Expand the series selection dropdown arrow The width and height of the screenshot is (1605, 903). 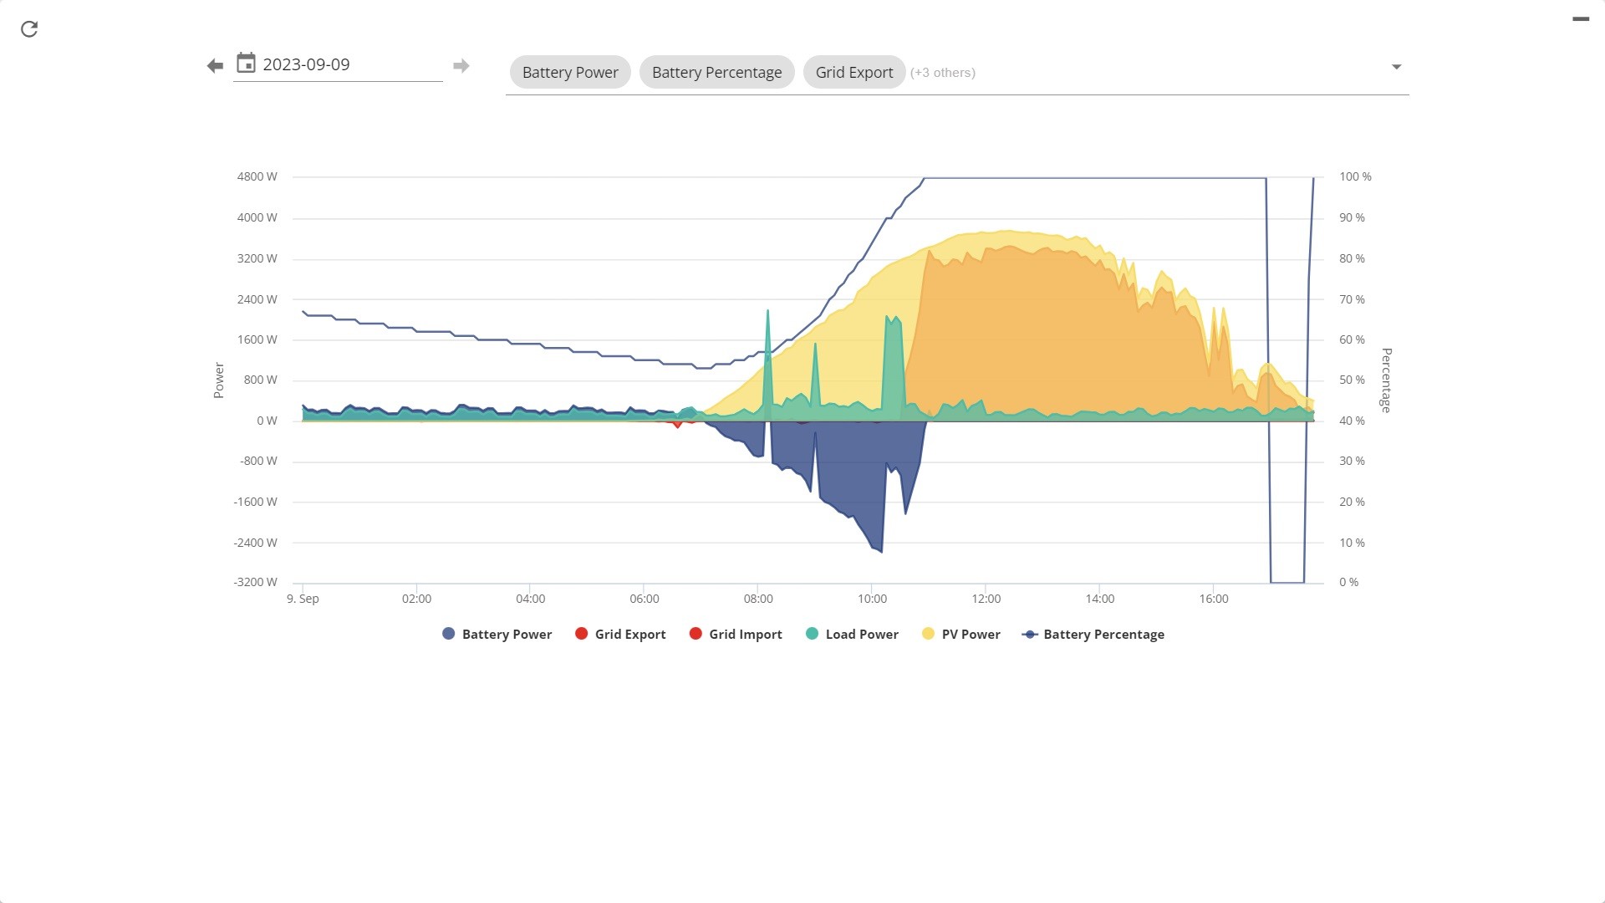pyautogui.click(x=1396, y=67)
